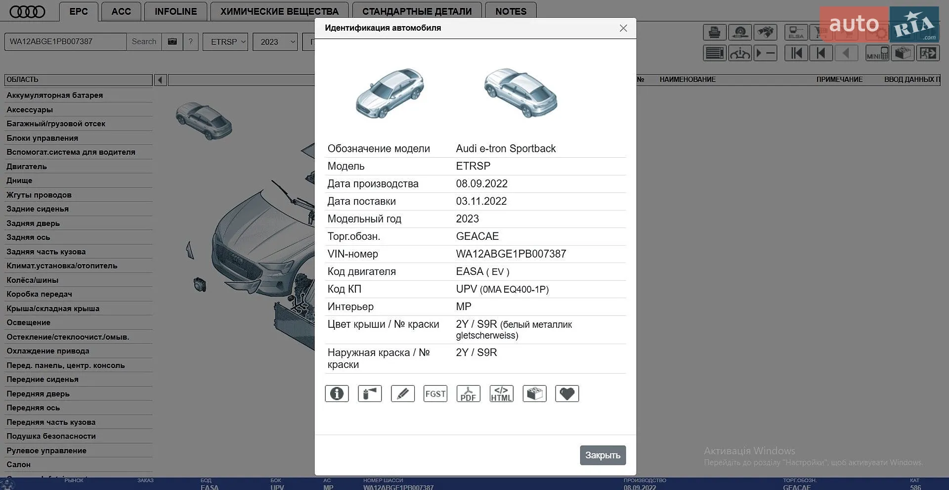This screenshot has height=490, width=949.
Task: Click the camera icon beside Search
Action: 172,42
